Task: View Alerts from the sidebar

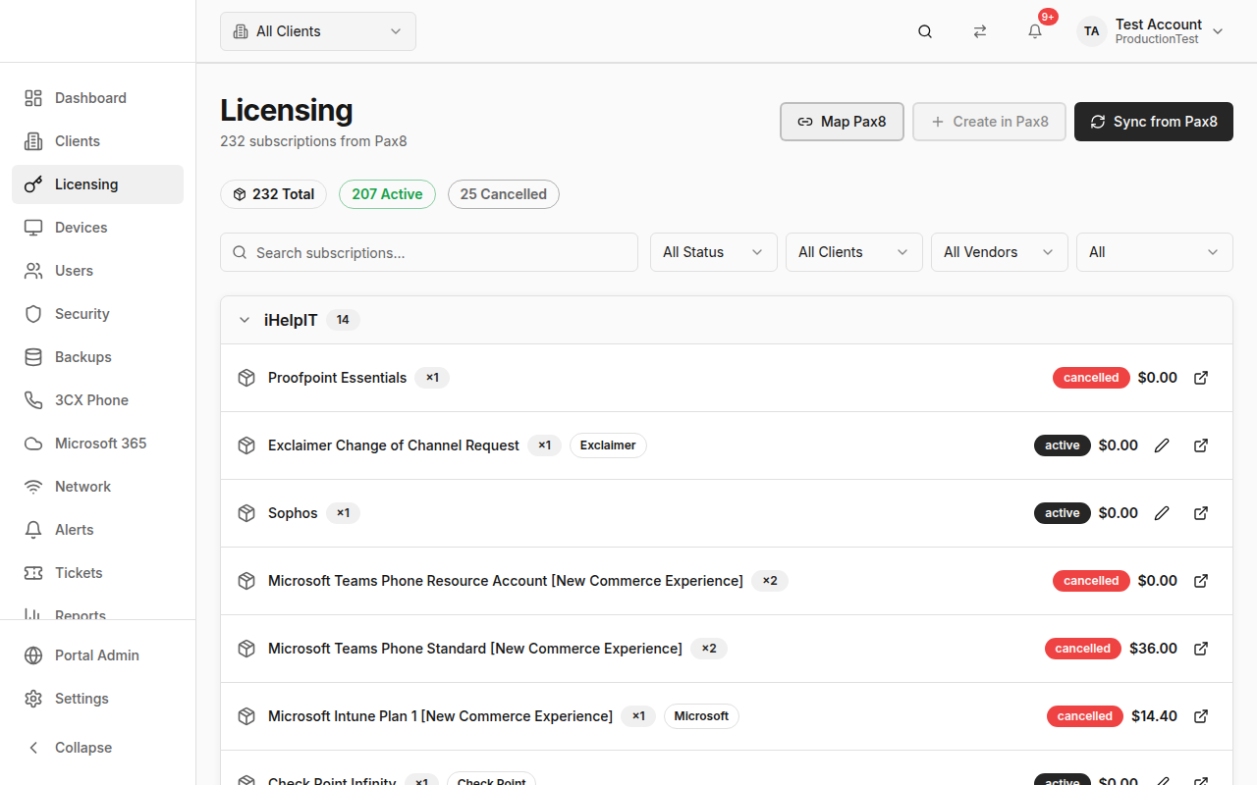Action: 97,530
